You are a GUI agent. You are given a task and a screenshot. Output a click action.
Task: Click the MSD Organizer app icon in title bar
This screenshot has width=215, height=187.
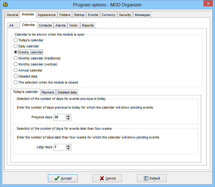(5, 5)
